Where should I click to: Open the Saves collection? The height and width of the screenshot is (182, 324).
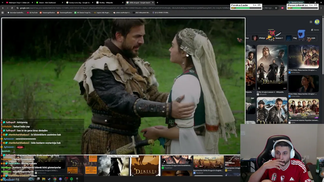pyautogui.click(x=315, y=30)
